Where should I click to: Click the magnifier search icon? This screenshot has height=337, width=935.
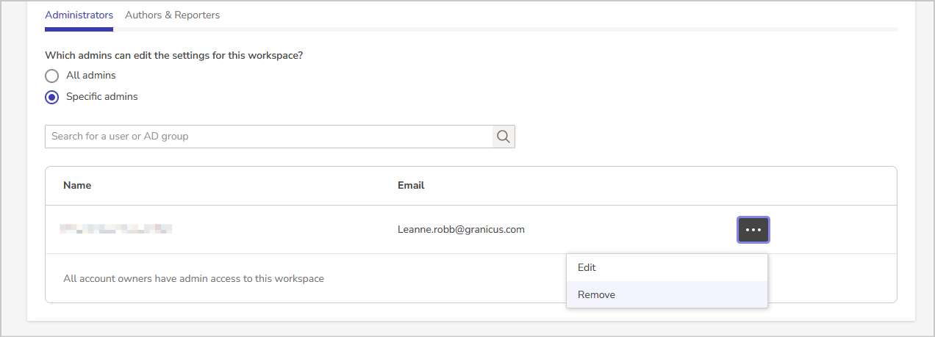[x=504, y=137]
